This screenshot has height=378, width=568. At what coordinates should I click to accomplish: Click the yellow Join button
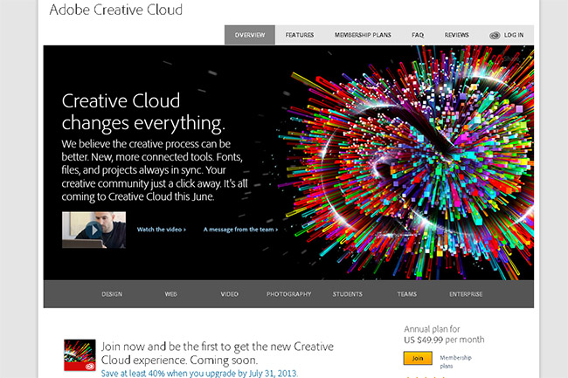click(x=418, y=358)
